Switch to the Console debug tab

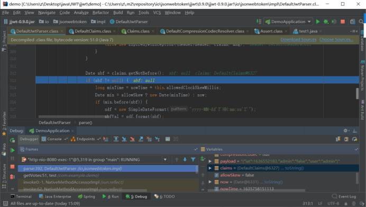[54, 139]
